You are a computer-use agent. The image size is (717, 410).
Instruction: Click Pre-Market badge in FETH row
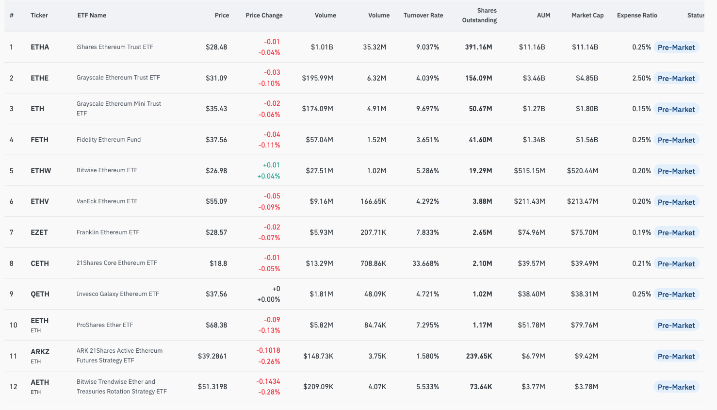pos(676,140)
